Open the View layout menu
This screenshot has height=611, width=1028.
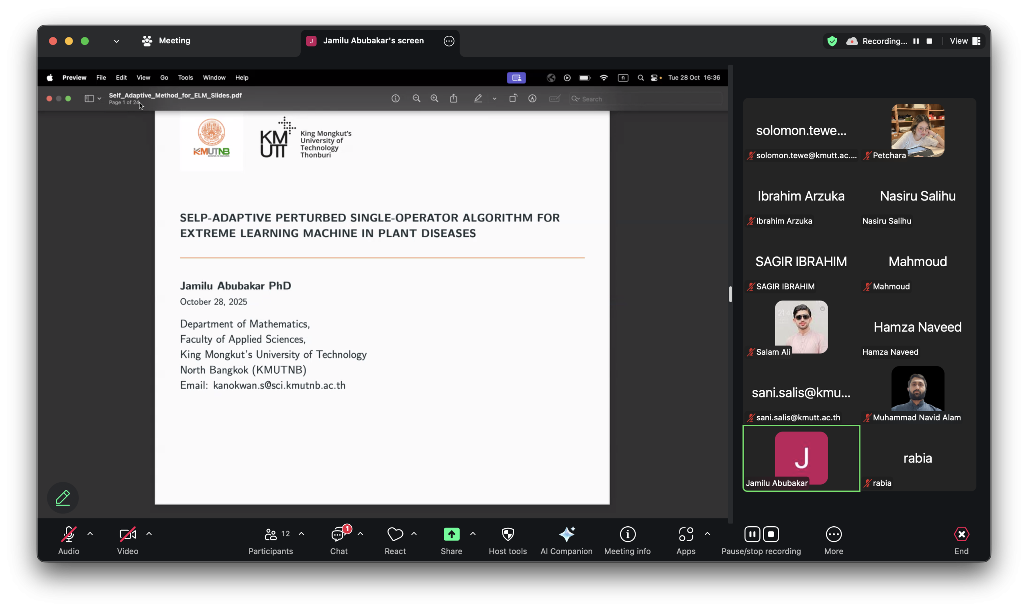point(965,41)
